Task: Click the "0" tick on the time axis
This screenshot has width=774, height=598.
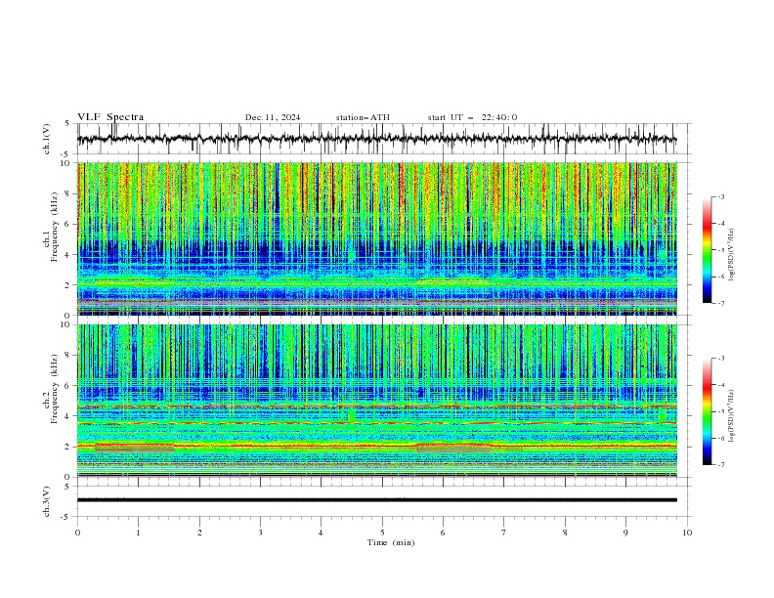Action: (77, 533)
